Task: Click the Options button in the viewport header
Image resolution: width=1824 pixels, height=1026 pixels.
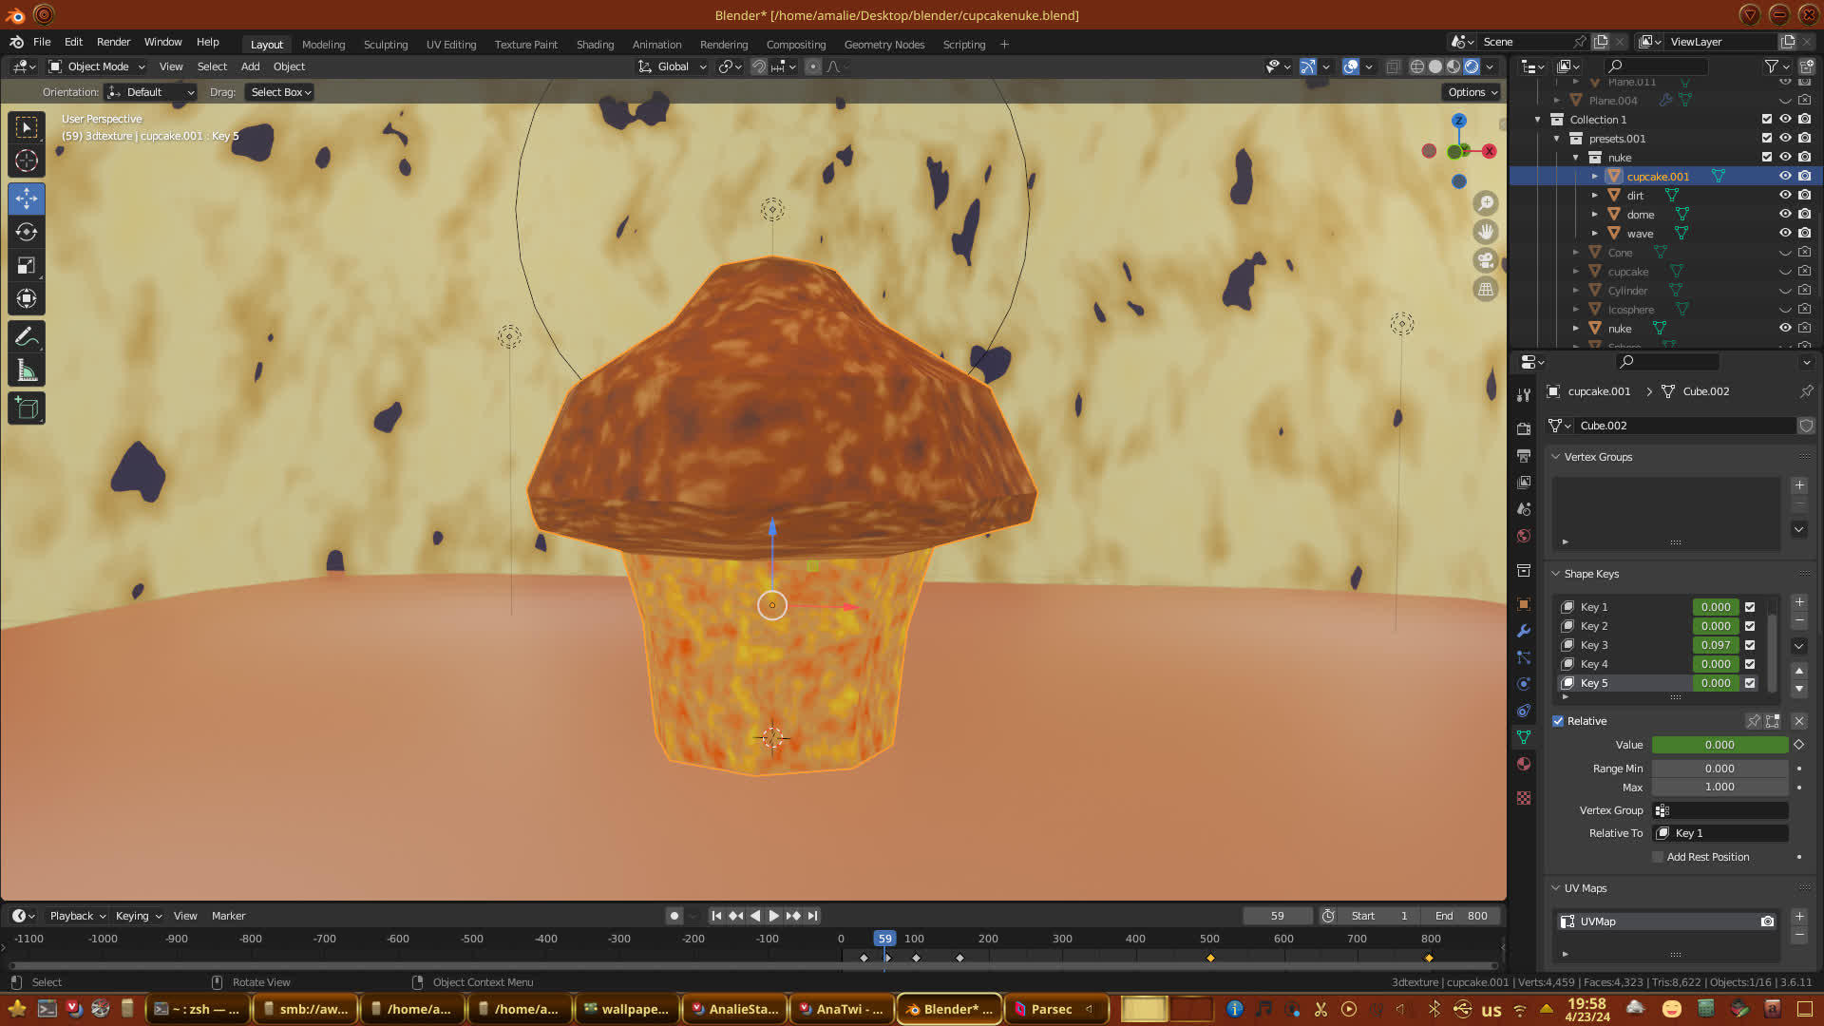Action: (x=1472, y=92)
